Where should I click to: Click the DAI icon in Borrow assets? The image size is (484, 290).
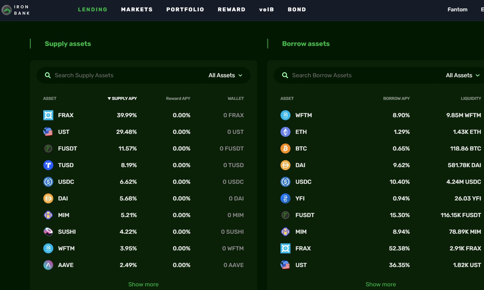[x=285, y=165]
